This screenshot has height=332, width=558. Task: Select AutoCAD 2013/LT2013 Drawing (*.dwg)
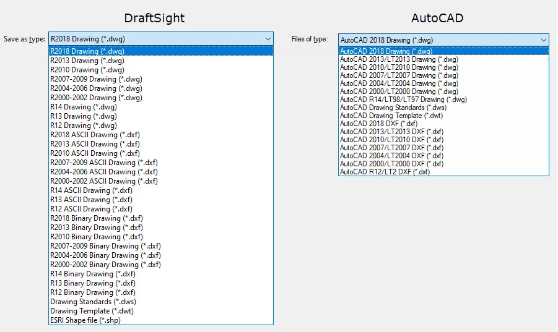399,59
